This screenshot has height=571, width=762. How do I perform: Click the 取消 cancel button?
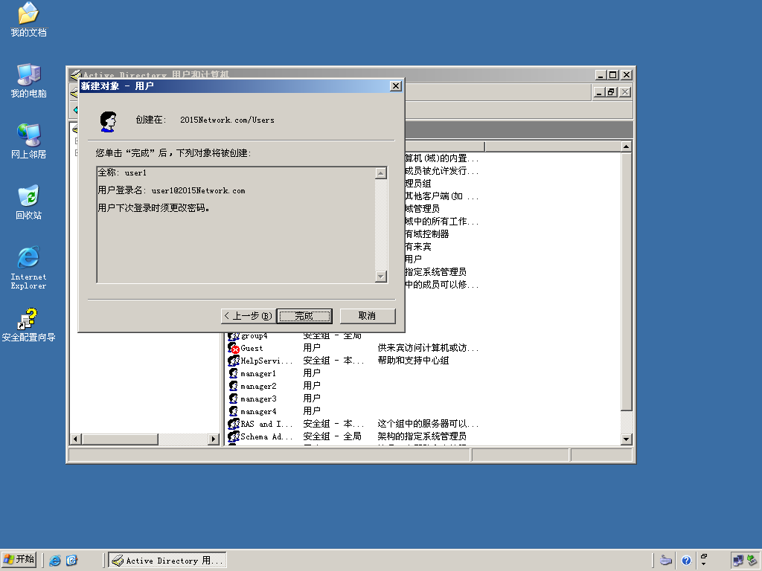[x=368, y=316]
